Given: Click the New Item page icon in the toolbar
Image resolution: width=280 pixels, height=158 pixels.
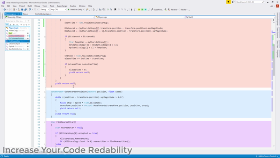Looking at the screenshot, I should click(x=94, y=10).
